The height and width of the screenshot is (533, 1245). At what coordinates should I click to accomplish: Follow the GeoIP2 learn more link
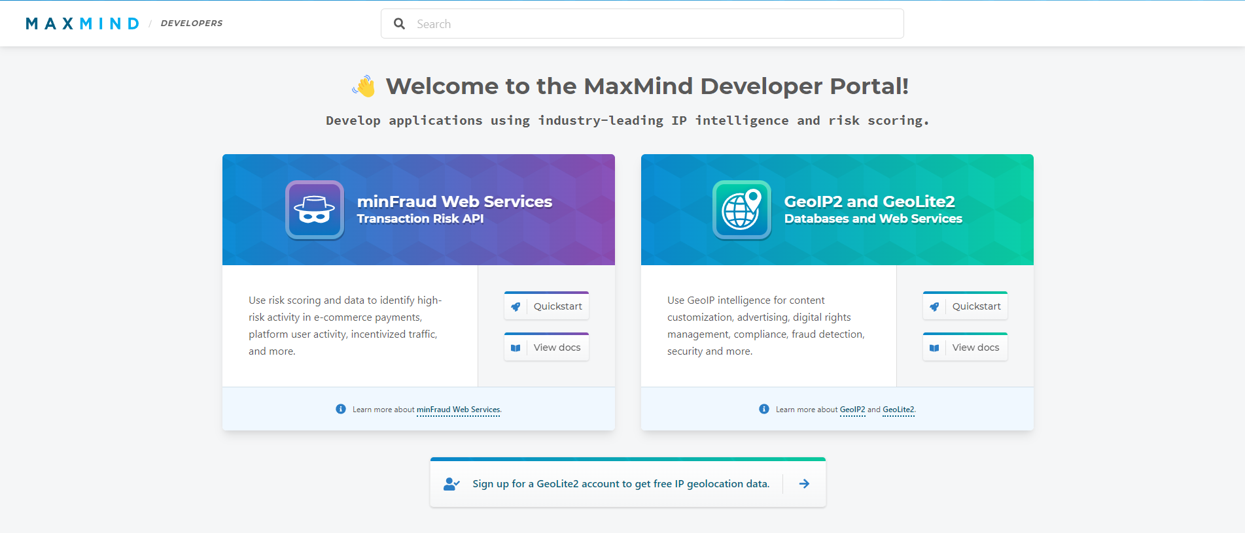click(x=852, y=410)
